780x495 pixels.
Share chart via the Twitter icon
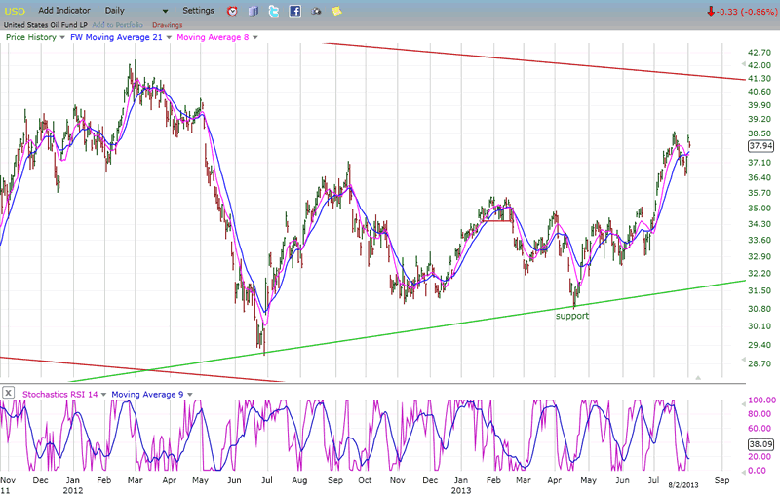click(274, 11)
